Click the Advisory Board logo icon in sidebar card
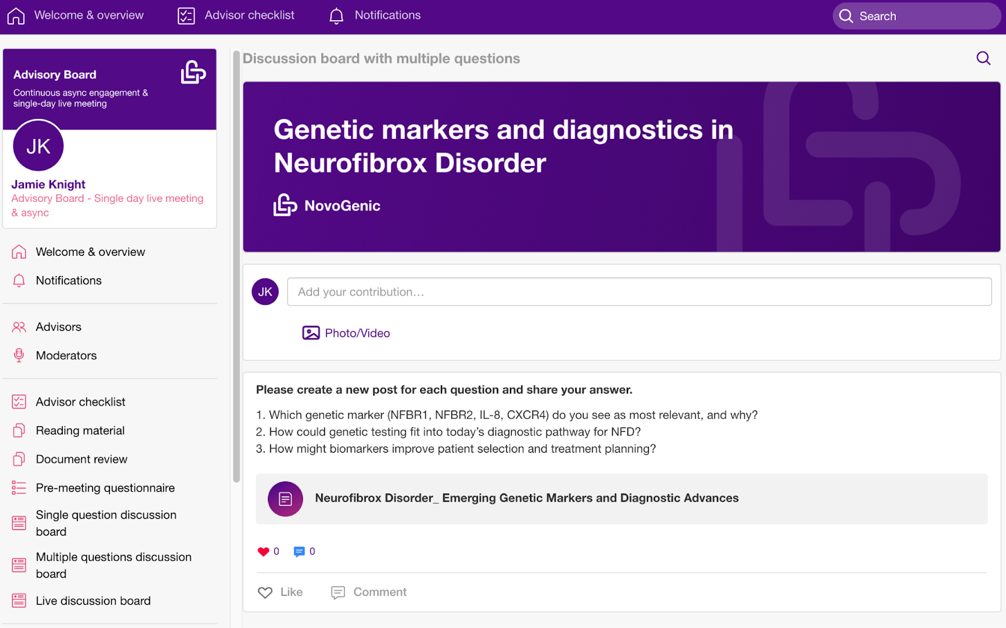This screenshot has height=628, width=1006. 193,72
